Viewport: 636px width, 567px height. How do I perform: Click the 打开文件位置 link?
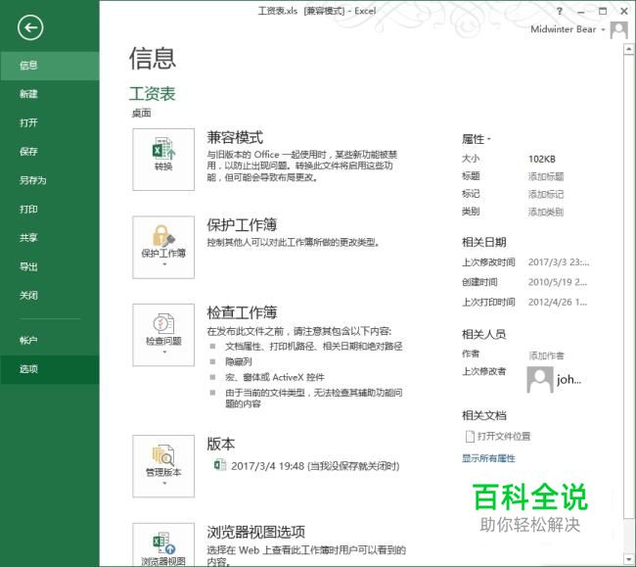[x=504, y=437]
